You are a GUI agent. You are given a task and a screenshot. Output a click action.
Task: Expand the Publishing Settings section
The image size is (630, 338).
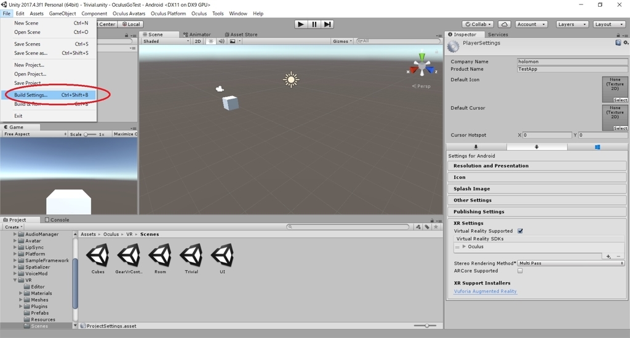point(536,211)
